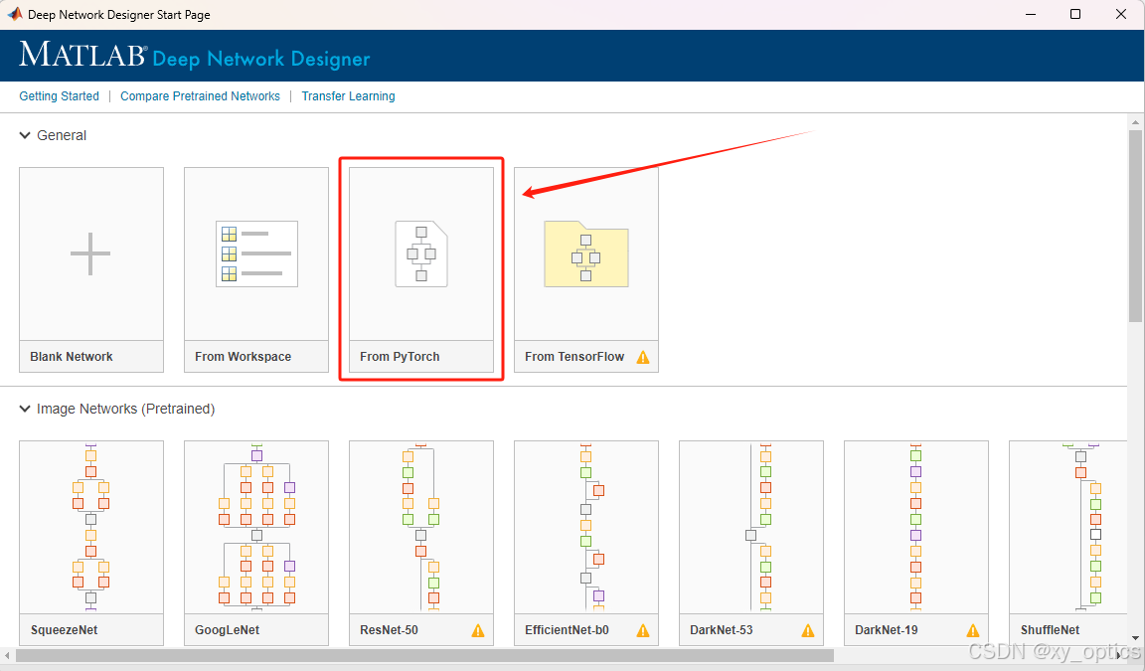The width and height of the screenshot is (1145, 671).
Task: Click the DarkNet-53 label
Action: pyautogui.click(x=722, y=630)
